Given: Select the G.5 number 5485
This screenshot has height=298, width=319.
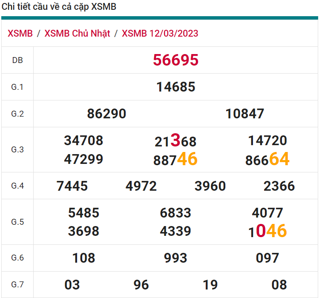Looking at the screenshot, I should (83, 213).
